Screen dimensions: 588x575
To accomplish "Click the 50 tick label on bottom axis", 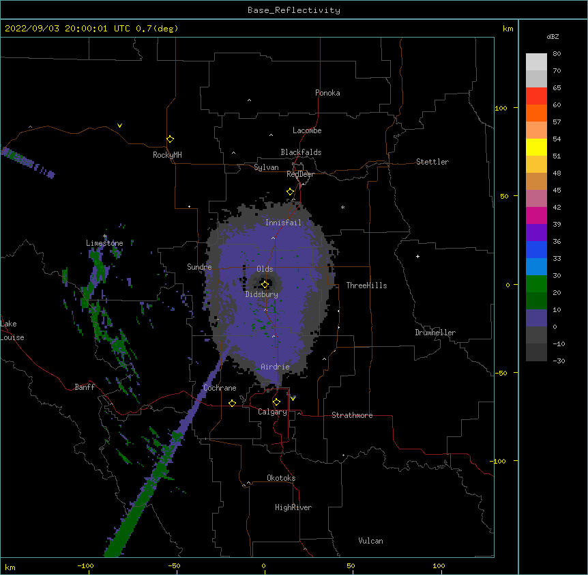I will [351, 565].
